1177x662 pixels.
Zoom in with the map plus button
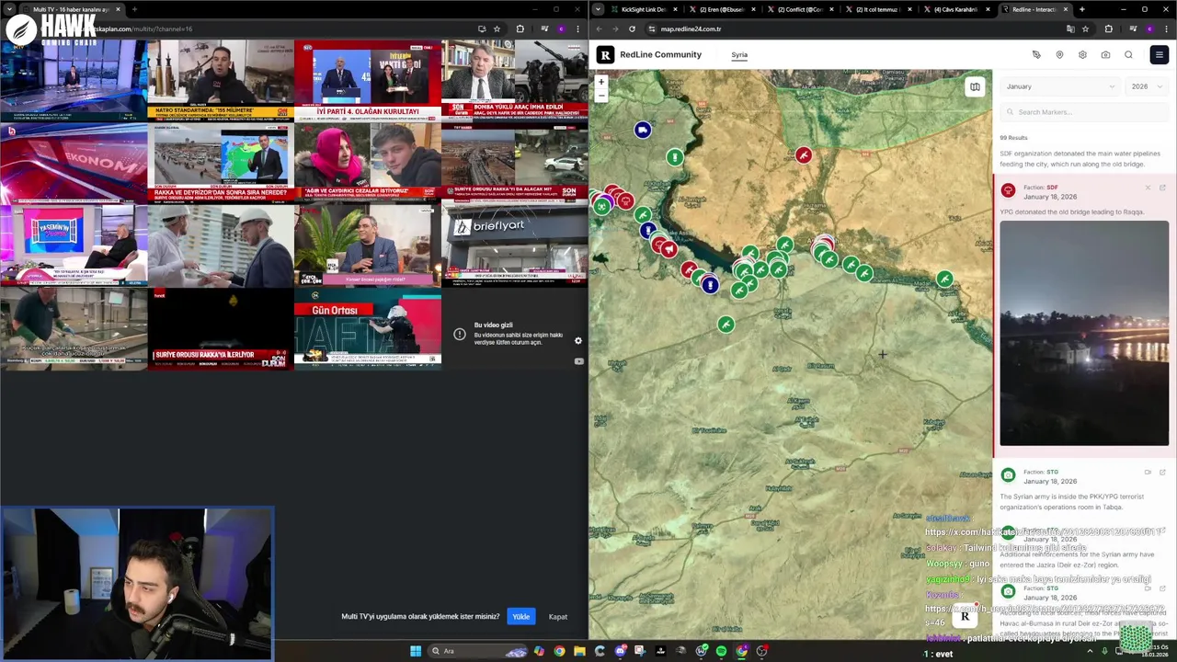(601, 82)
